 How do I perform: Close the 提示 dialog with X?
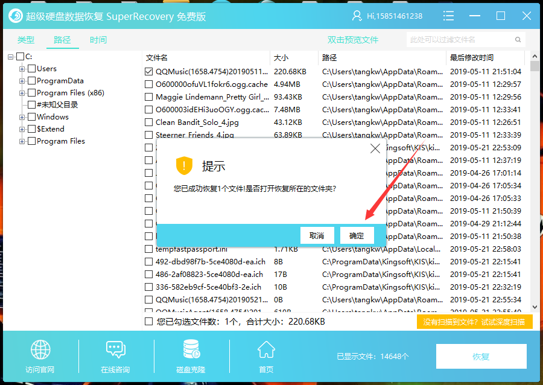coord(375,148)
